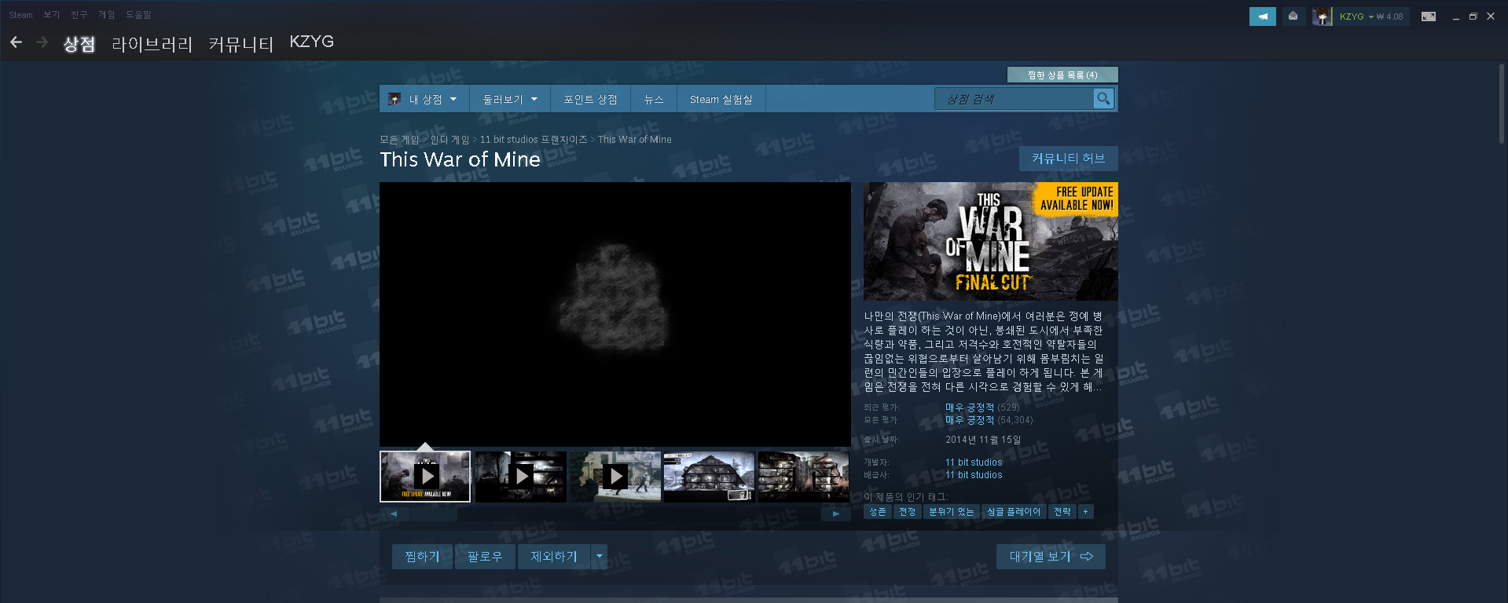Open the 뉴스 tab
This screenshot has height=603, width=1508.
(654, 99)
